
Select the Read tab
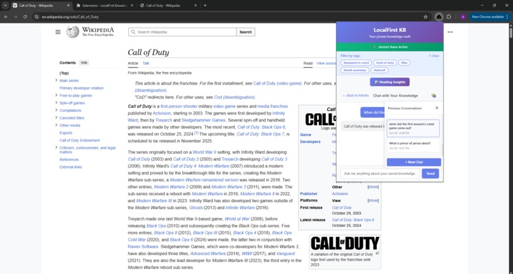coord(308,64)
